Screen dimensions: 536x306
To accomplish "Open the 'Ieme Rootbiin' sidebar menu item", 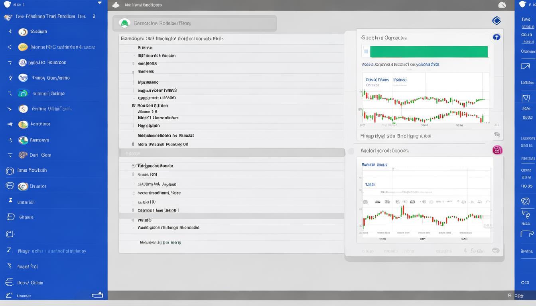I will [x=32, y=170].
